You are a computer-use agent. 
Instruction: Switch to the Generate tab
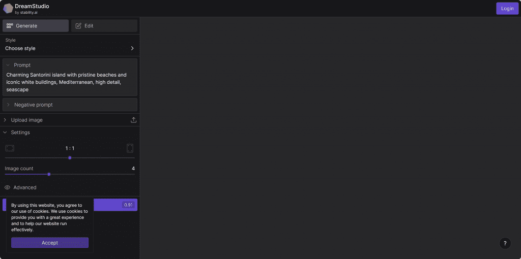pyautogui.click(x=36, y=26)
